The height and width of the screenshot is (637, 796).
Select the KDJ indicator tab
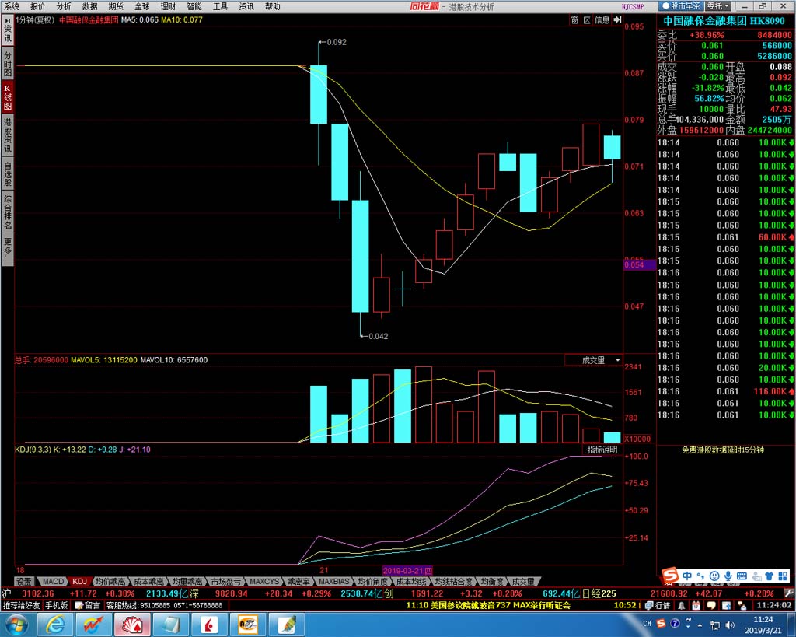(80, 582)
